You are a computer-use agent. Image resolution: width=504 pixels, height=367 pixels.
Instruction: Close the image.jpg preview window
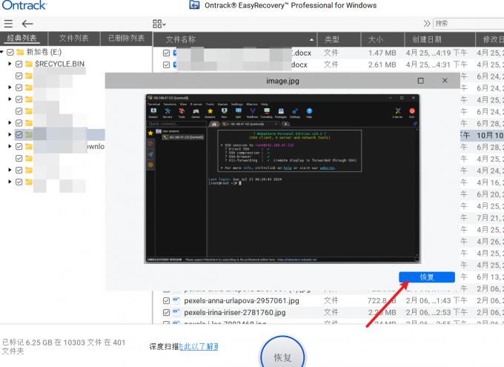[445, 80]
